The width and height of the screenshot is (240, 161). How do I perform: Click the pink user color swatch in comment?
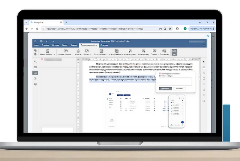click(160, 73)
